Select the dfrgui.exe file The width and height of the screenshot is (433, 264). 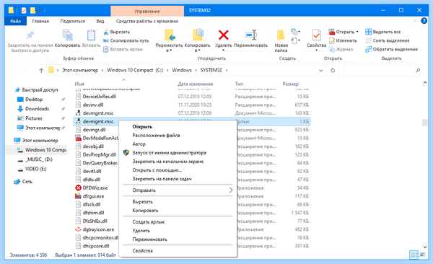tap(93, 196)
